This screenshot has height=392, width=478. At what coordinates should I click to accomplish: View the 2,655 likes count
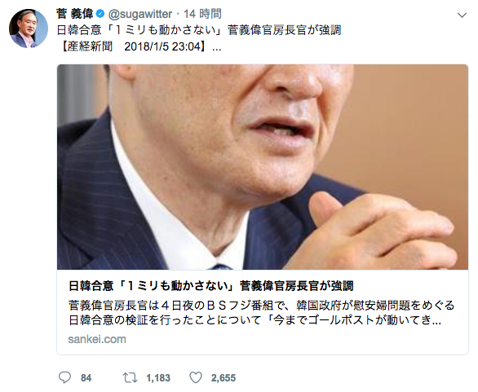[224, 378]
